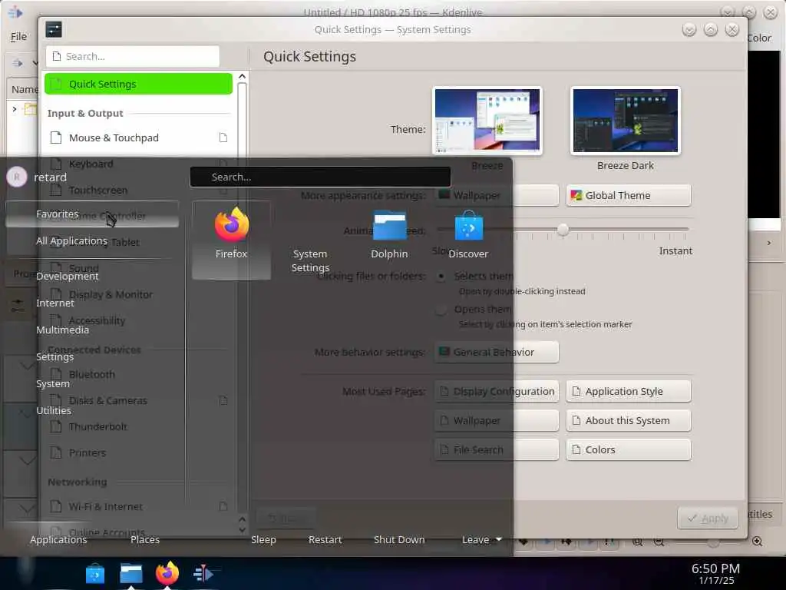Click the Sleep button in the launcher

coord(264,540)
